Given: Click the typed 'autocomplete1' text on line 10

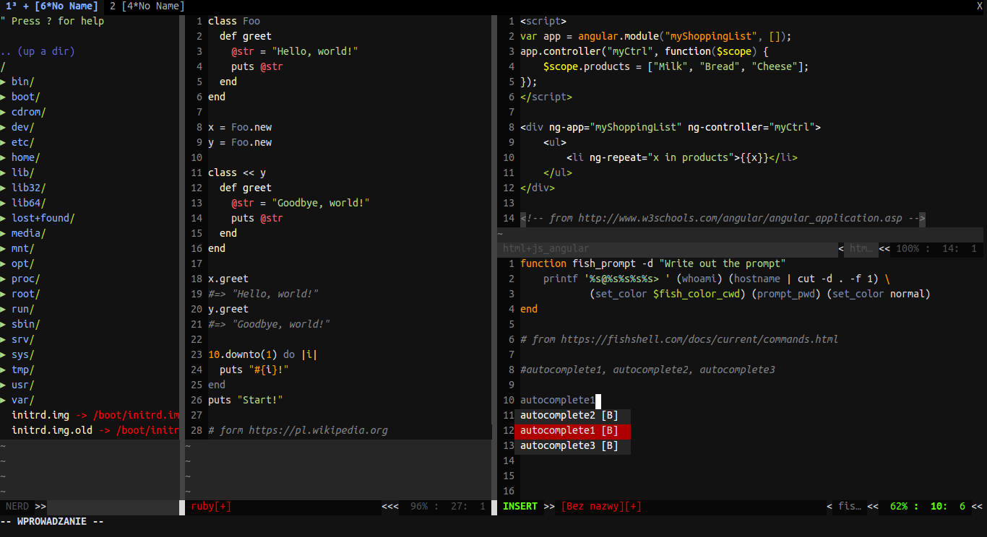Looking at the screenshot, I should click(558, 400).
